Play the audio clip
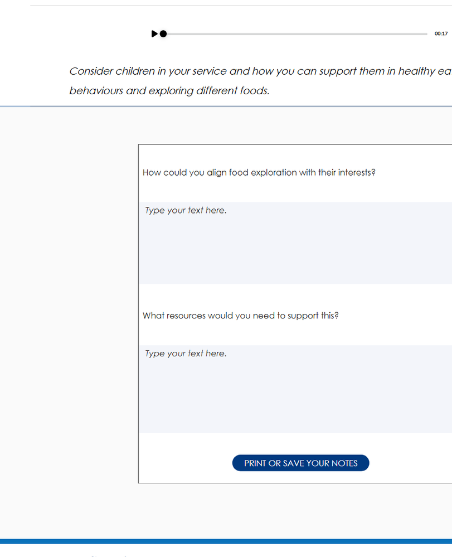 click(154, 34)
